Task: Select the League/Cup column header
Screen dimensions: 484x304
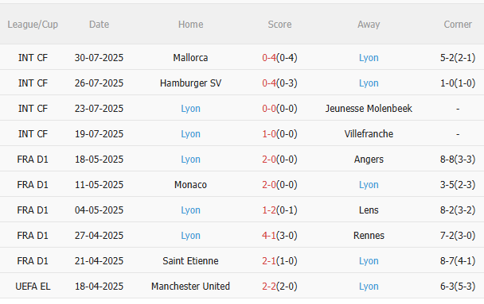Action: (33, 25)
